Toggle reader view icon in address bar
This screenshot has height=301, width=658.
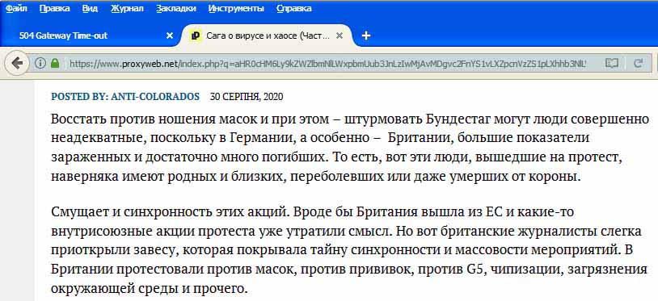(x=612, y=64)
